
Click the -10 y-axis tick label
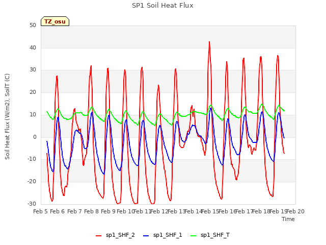click(32, 159)
